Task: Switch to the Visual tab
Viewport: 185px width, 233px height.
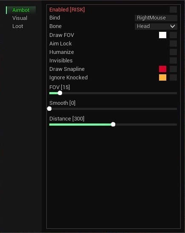Action: click(20, 18)
